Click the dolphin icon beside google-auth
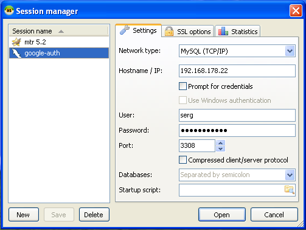Screen dimensions: 306x230 pos(16,53)
